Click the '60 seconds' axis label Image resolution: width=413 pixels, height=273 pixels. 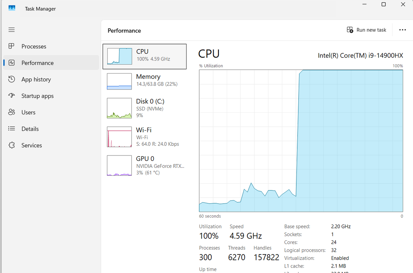(x=210, y=216)
